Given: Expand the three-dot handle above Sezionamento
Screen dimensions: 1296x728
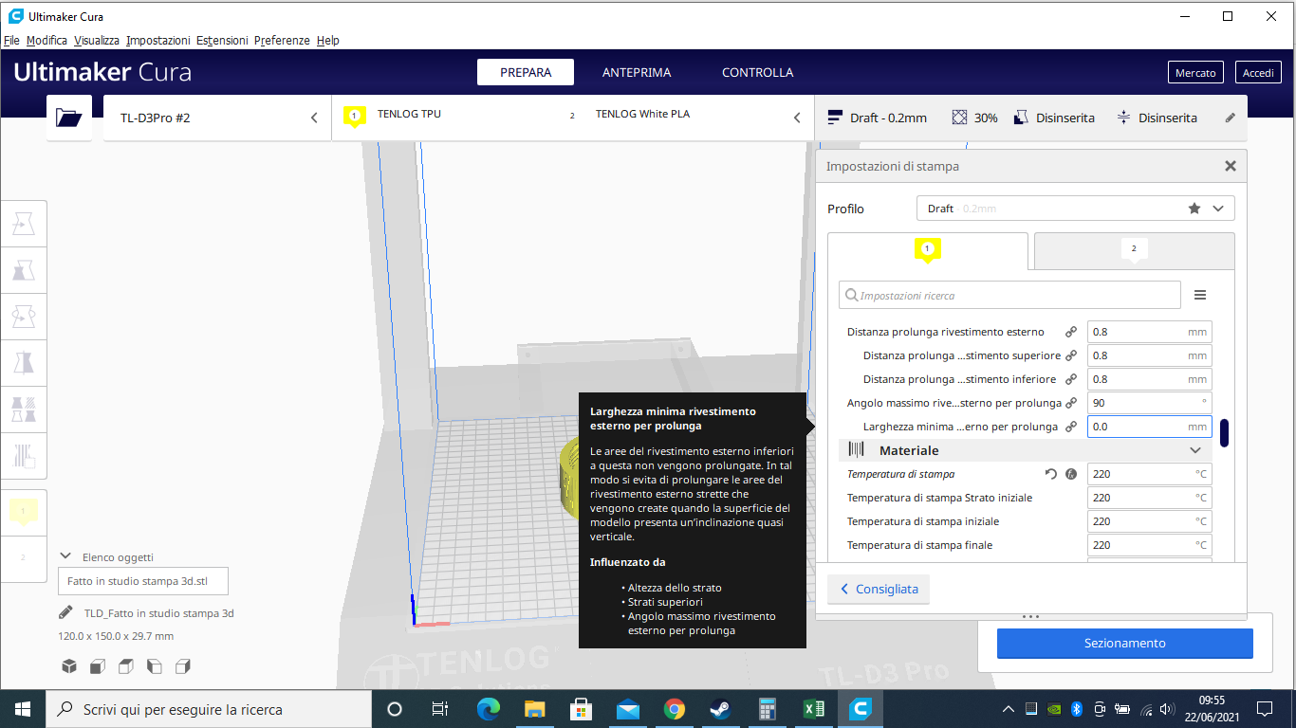Looking at the screenshot, I should (1030, 616).
